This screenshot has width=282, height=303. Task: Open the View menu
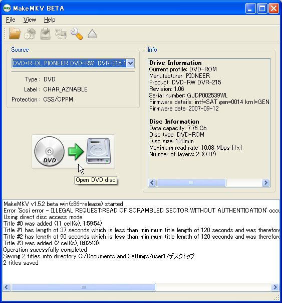pos(30,20)
